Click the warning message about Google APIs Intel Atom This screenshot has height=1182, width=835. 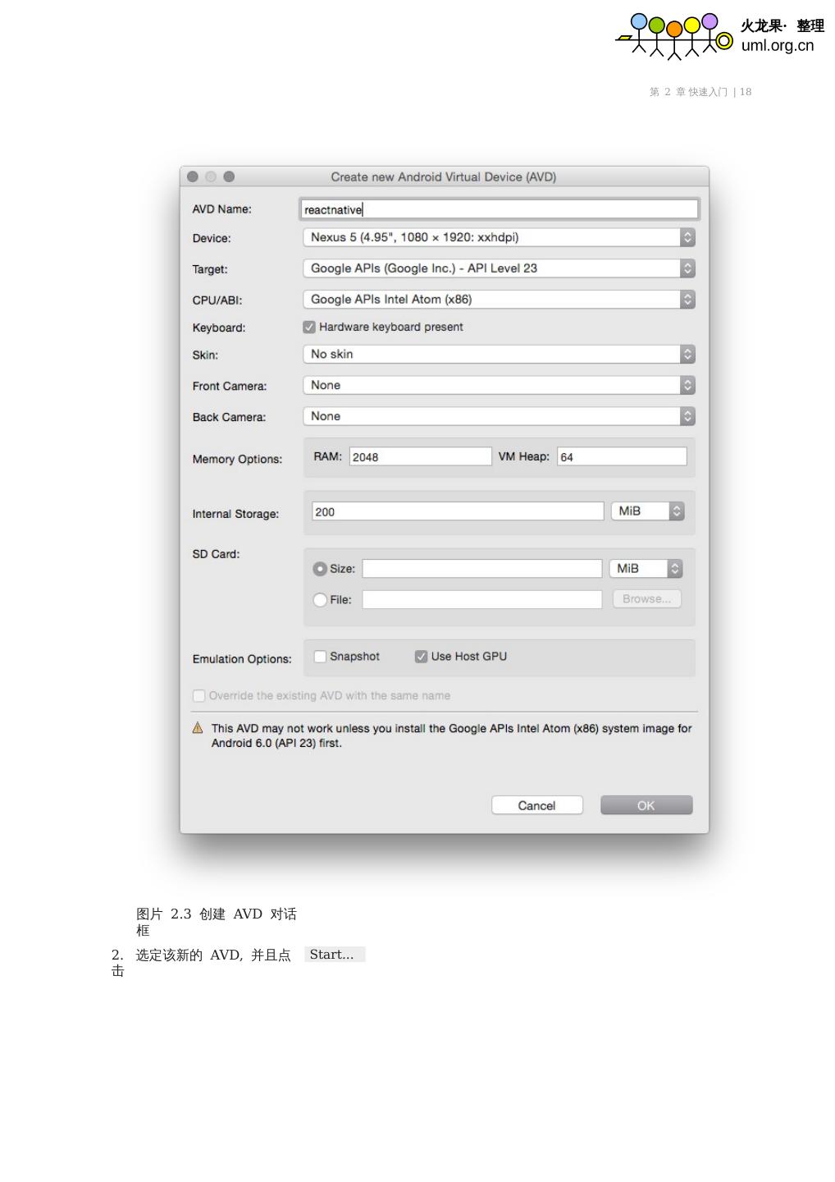coord(451,735)
